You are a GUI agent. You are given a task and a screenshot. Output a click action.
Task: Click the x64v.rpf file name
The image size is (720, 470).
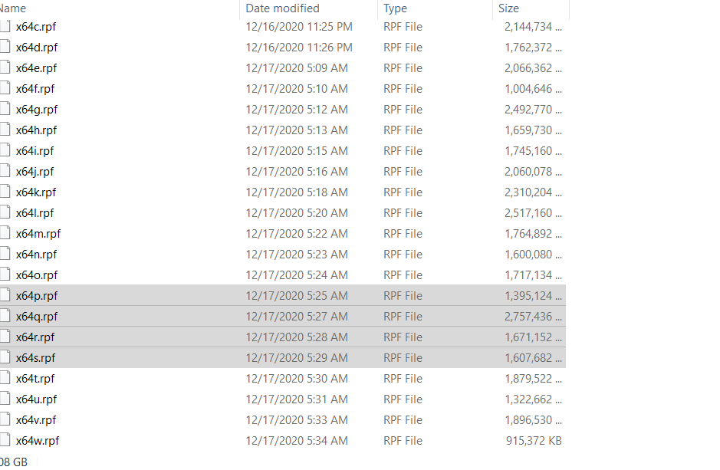[x=36, y=420]
